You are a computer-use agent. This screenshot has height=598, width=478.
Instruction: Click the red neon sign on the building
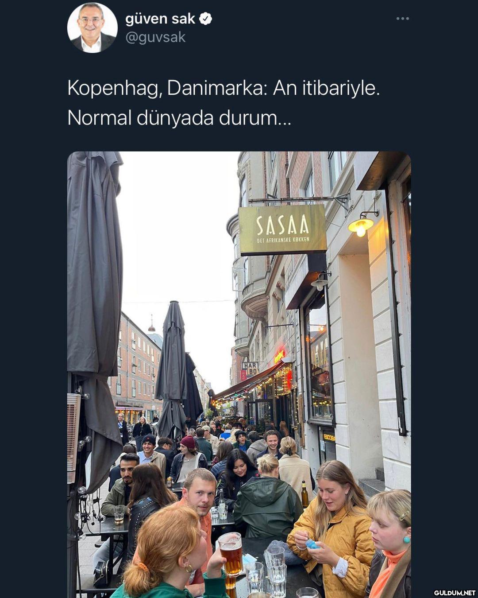coord(280,355)
